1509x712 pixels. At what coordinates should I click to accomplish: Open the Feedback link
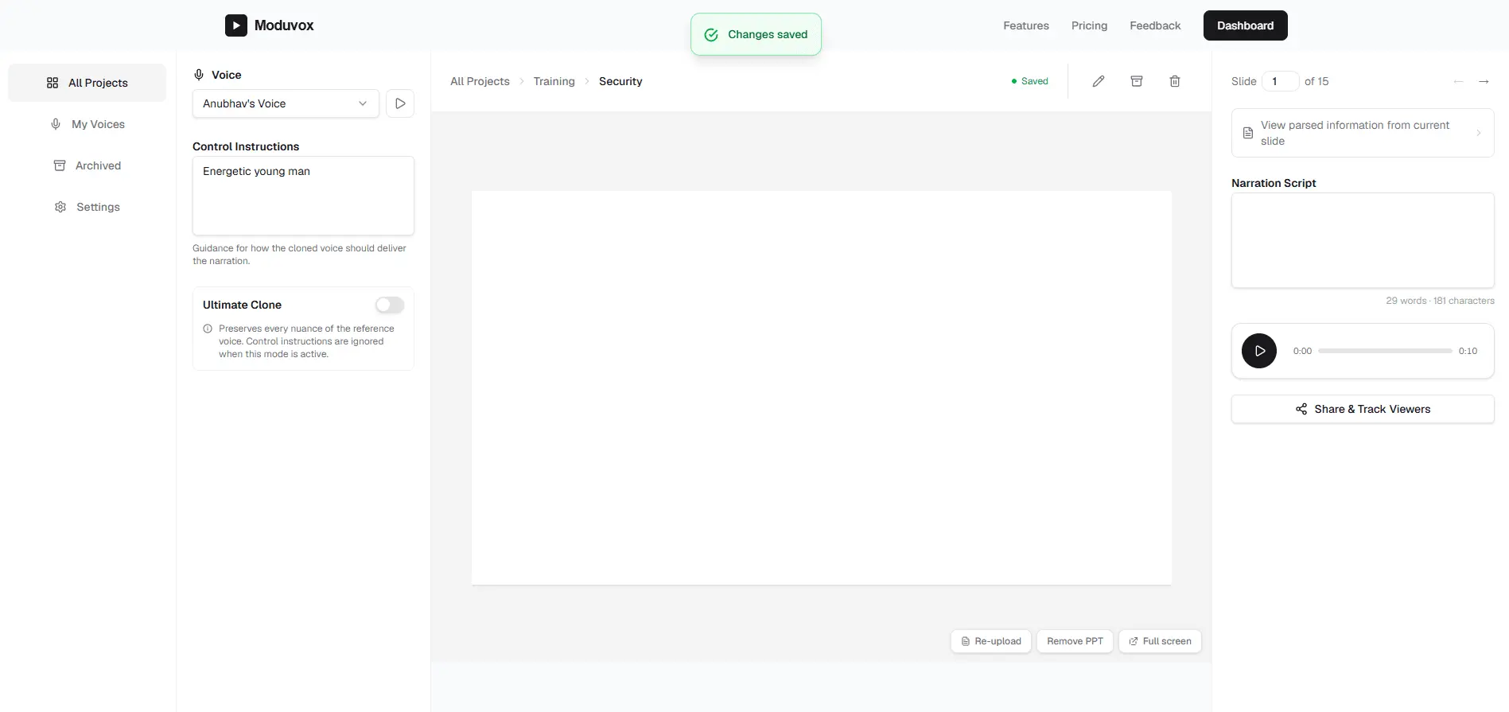click(1155, 25)
